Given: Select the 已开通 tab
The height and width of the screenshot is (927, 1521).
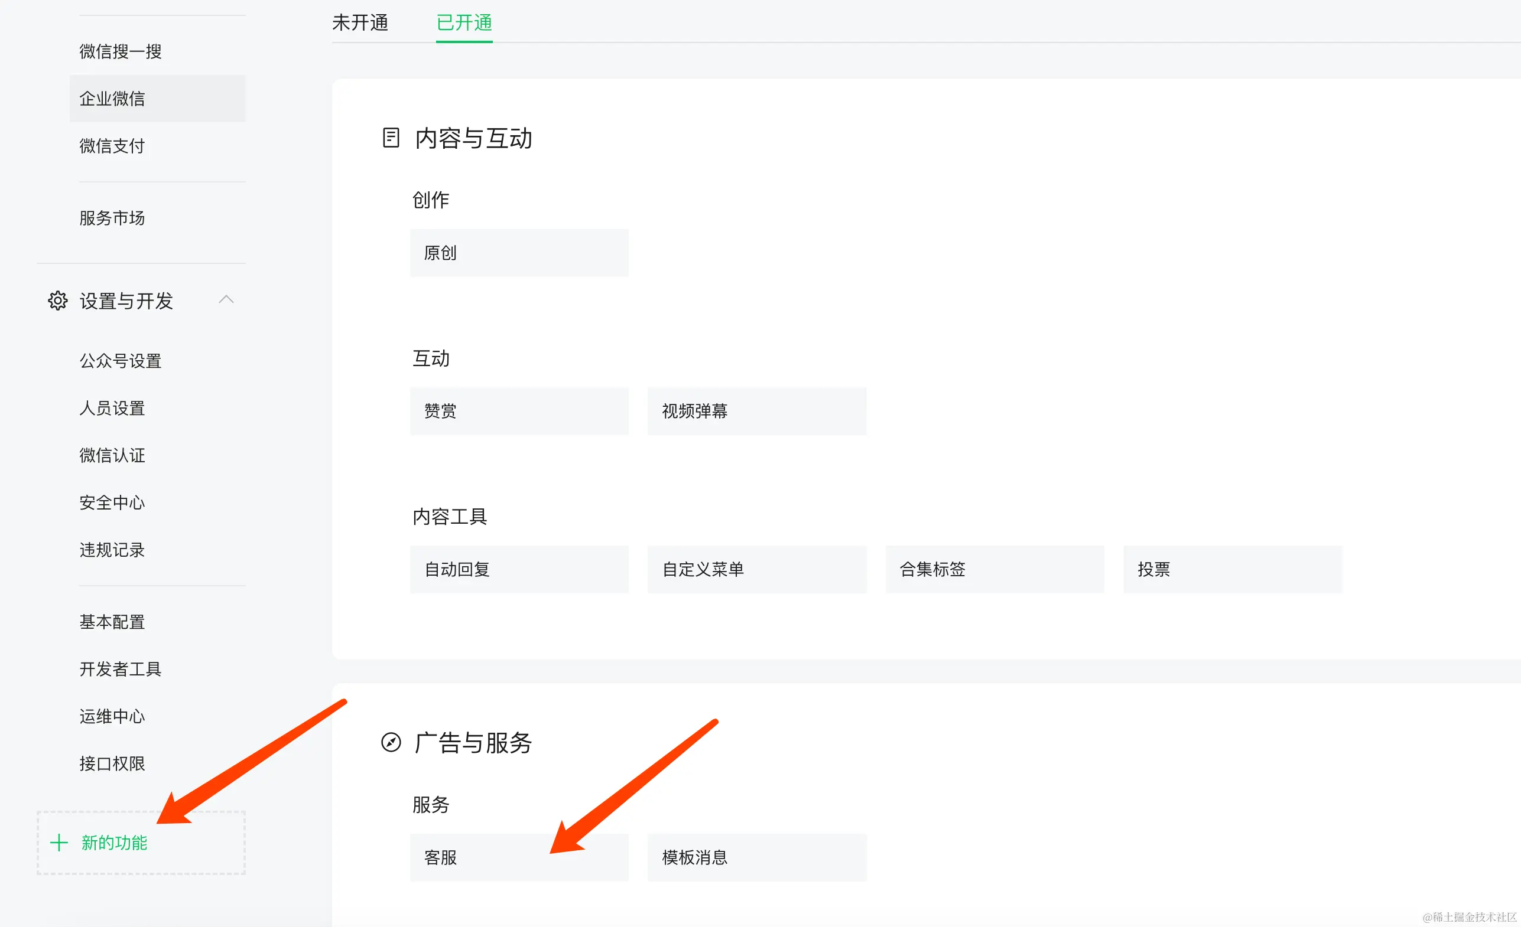Looking at the screenshot, I should [464, 23].
